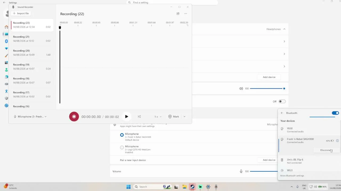Select Logi C270 HD WebCam microphone radio

coord(122,147)
